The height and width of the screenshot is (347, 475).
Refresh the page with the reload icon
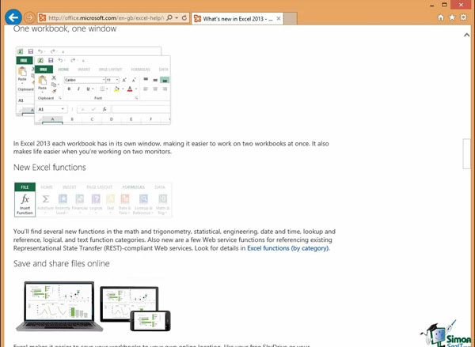click(x=184, y=18)
